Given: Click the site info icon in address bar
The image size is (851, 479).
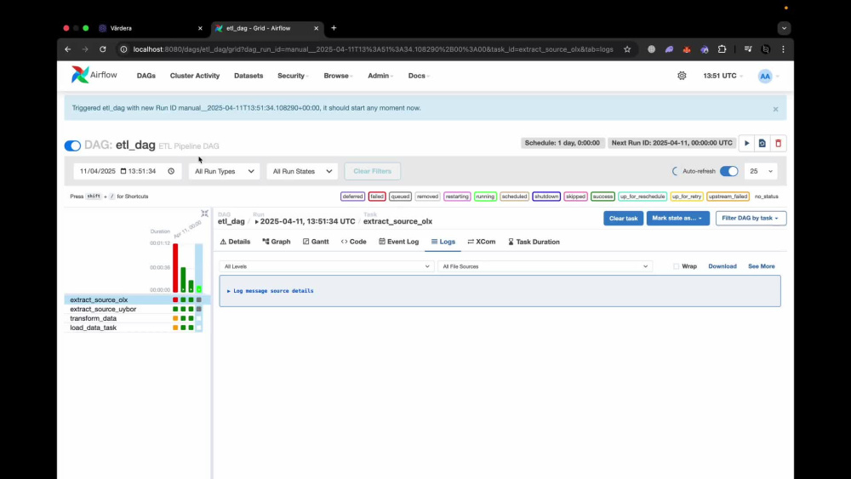Looking at the screenshot, I should tap(123, 49).
